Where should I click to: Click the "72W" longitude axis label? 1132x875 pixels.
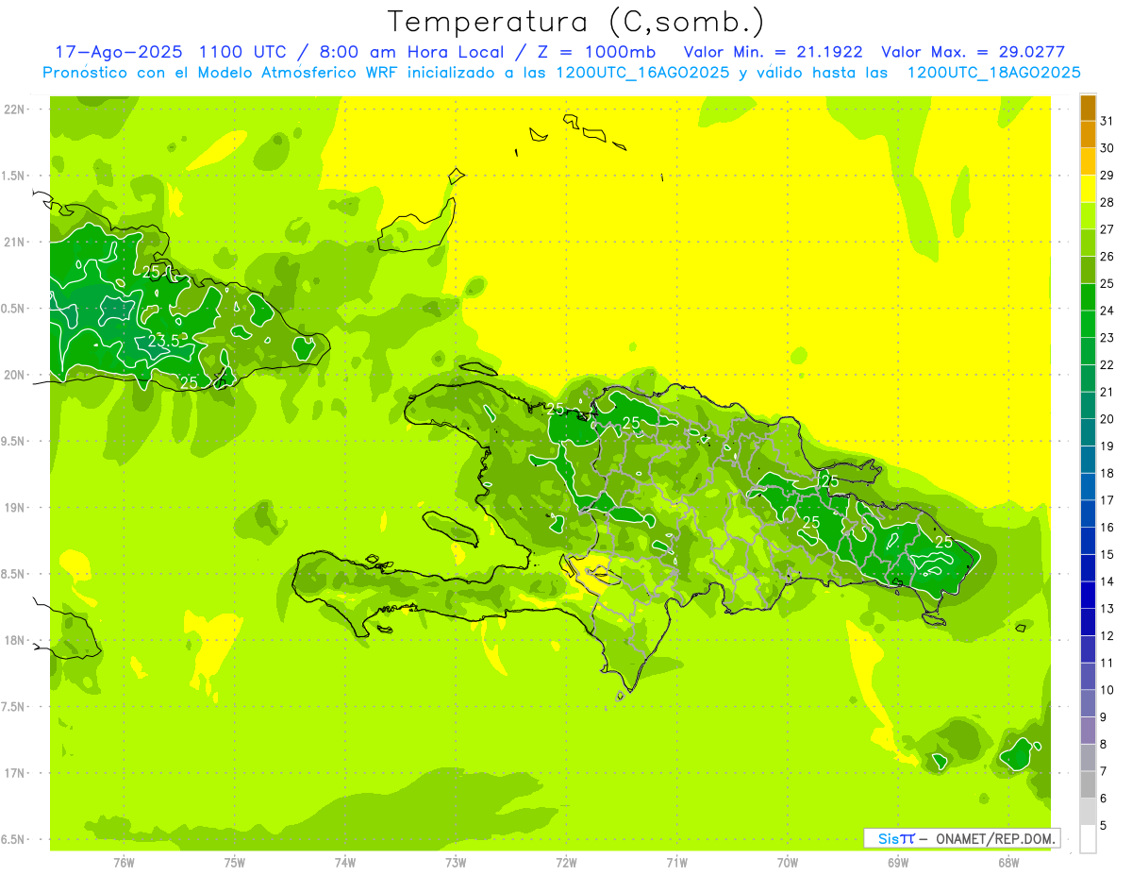[x=566, y=863]
